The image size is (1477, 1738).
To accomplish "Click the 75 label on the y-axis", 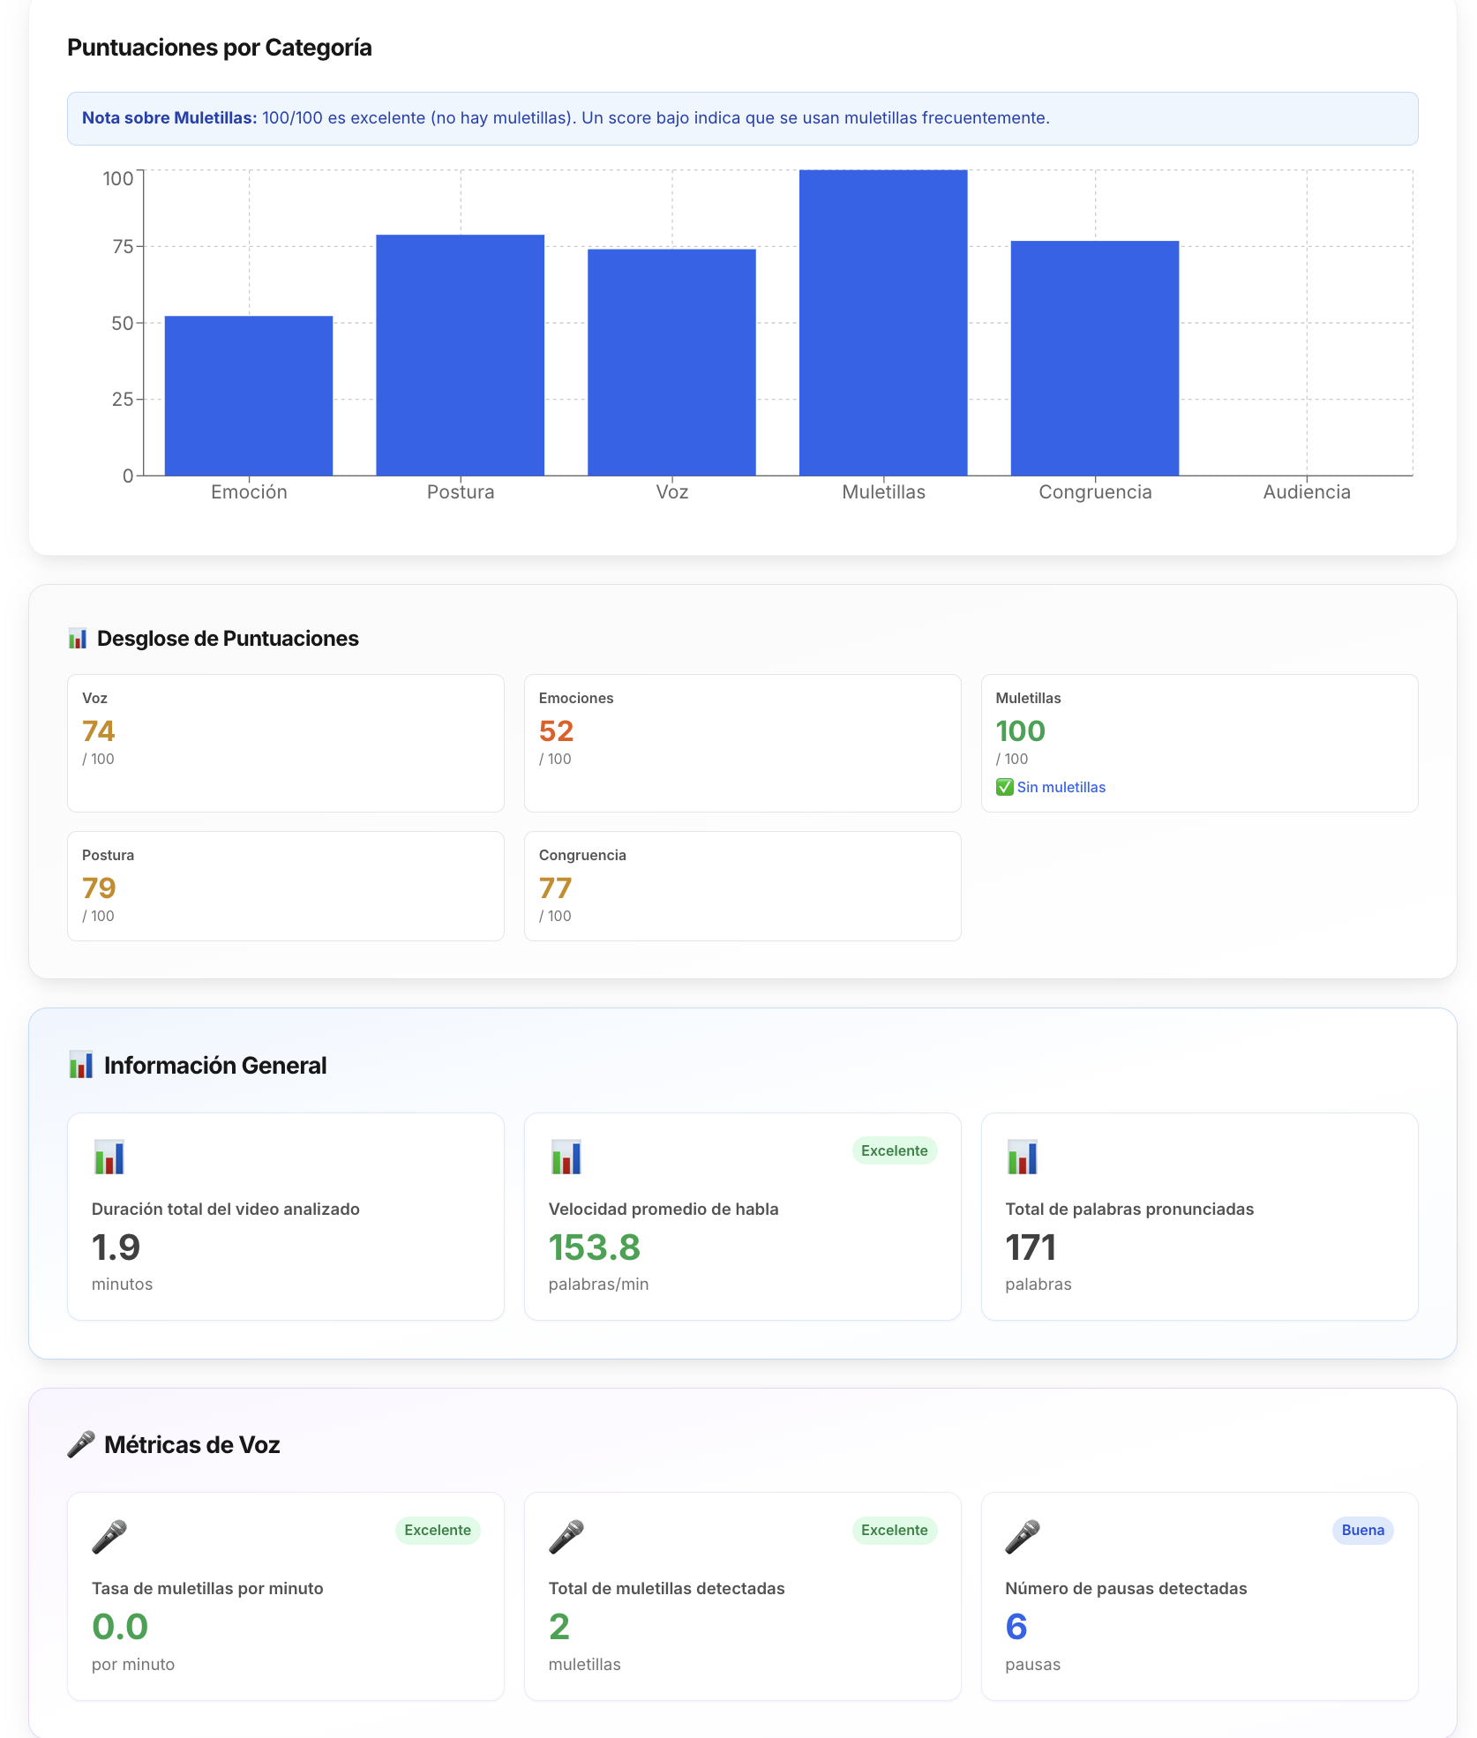I will point(123,247).
